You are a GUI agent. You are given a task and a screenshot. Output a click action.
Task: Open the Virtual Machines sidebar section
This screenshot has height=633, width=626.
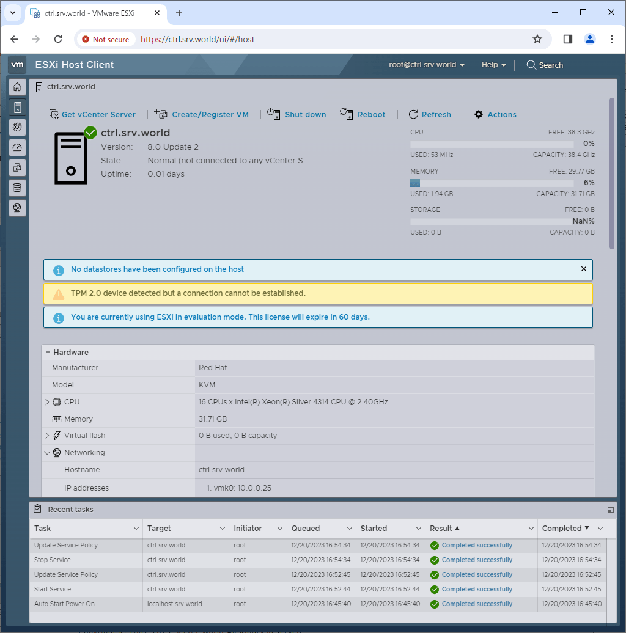click(x=17, y=167)
